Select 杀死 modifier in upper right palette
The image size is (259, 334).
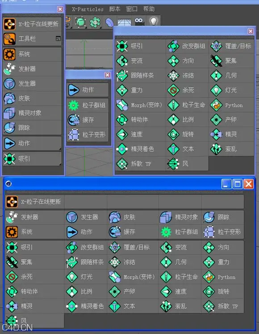[x=187, y=90]
